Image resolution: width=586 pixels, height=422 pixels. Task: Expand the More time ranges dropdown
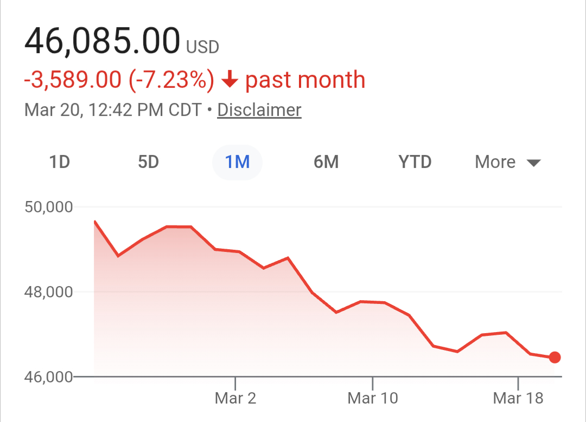(507, 162)
